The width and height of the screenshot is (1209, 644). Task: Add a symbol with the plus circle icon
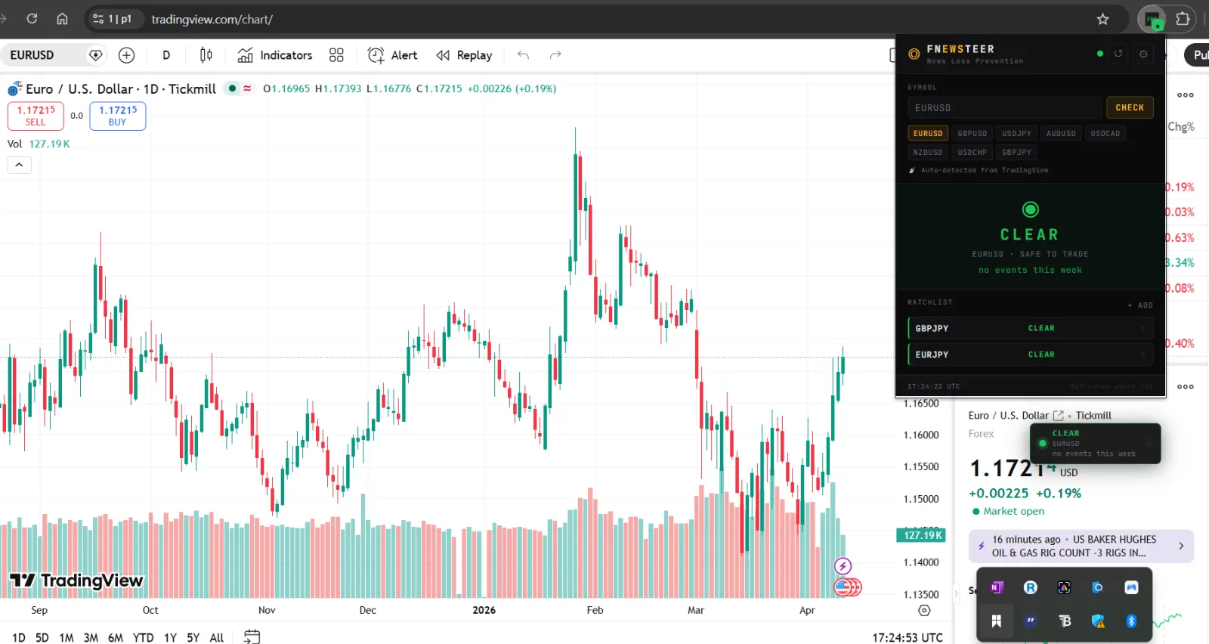tap(127, 55)
